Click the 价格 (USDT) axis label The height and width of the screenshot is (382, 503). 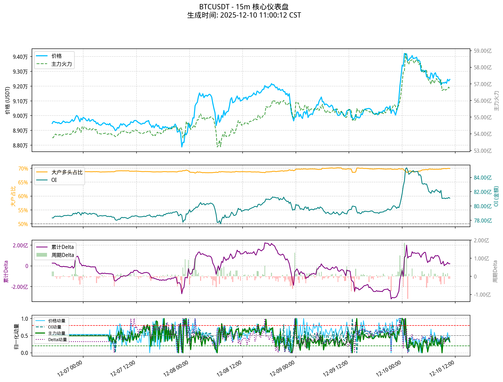point(7,100)
